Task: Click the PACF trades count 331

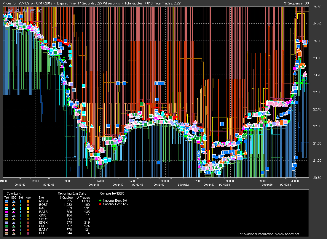Action: 87,208
